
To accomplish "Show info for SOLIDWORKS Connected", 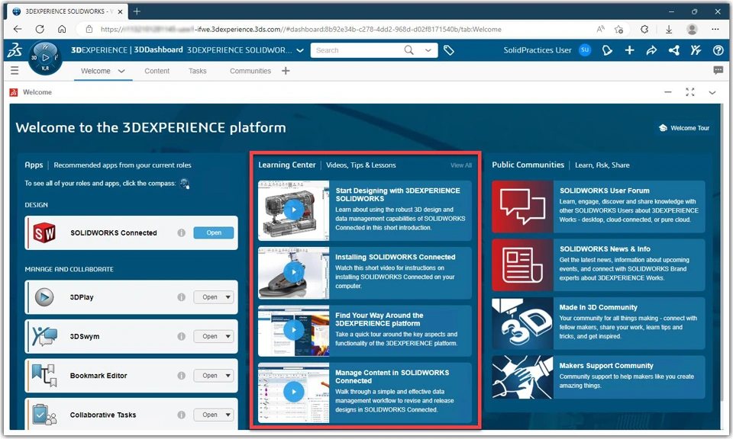I will point(182,232).
